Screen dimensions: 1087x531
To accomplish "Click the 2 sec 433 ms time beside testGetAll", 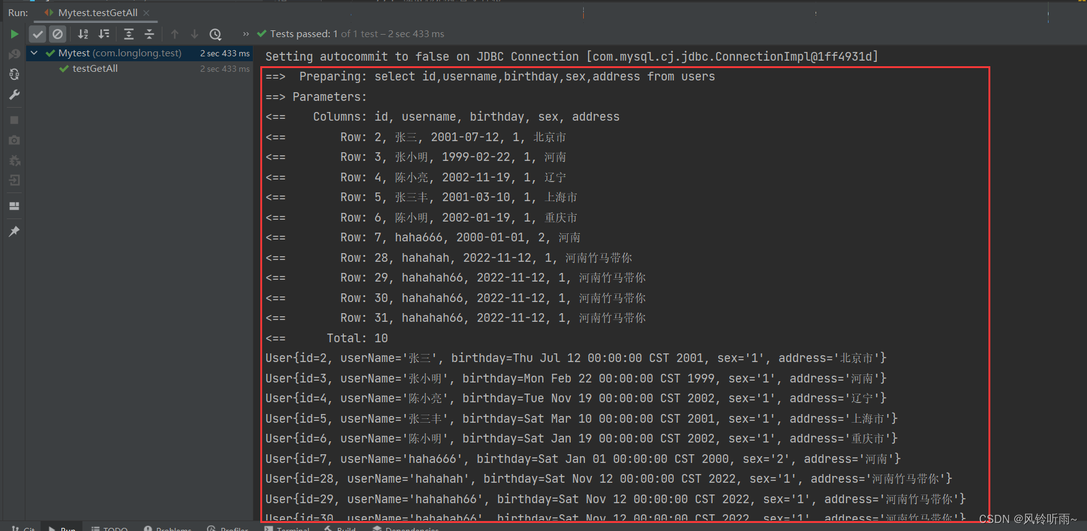I will click(x=225, y=69).
